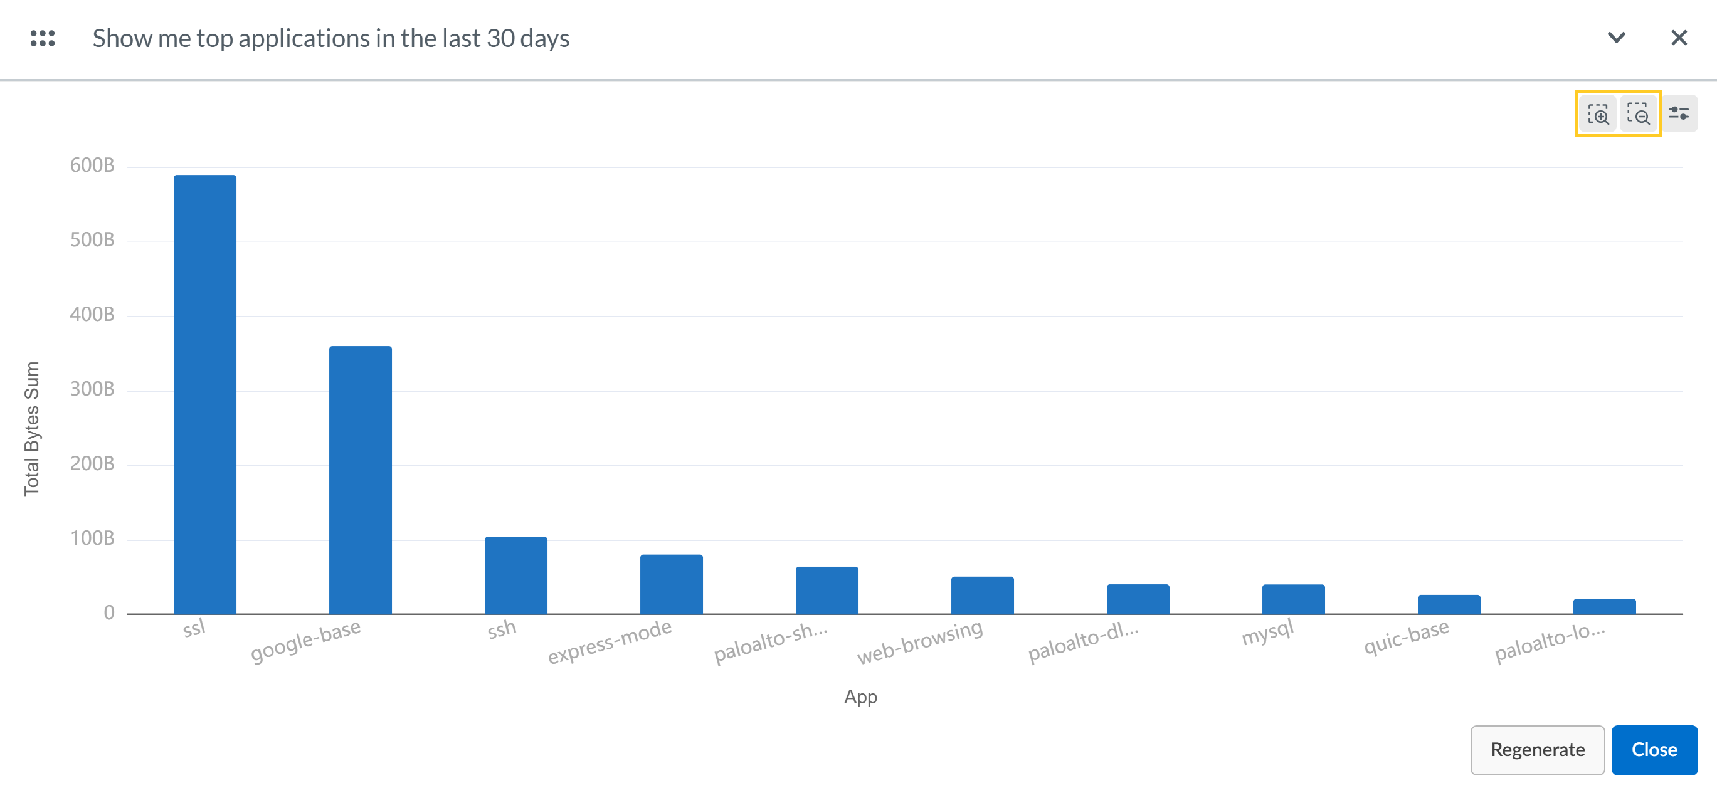Click the web-browsing bar
1717x788 pixels.
(x=982, y=595)
